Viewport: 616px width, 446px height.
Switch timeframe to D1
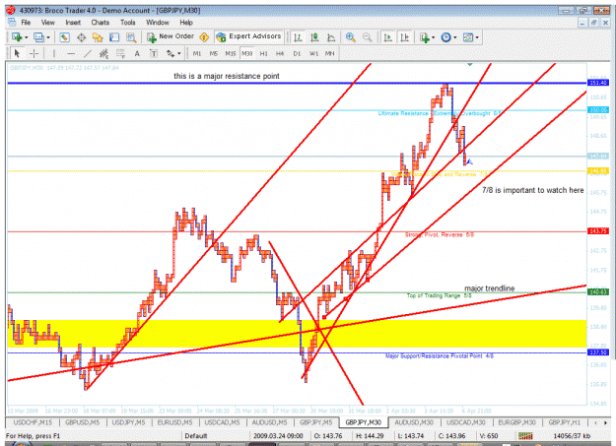[297, 53]
